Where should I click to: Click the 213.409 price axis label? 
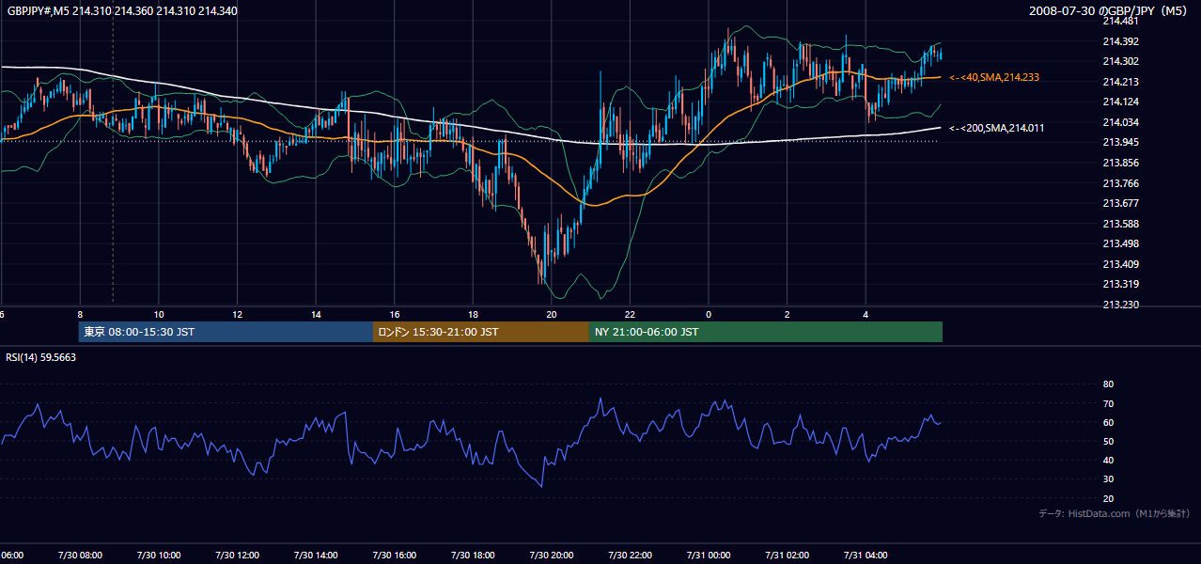click(1120, 264)
